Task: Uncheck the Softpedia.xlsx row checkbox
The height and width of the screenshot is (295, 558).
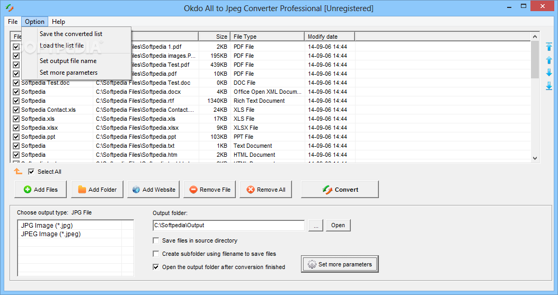Action: click(x=16, y=128)
